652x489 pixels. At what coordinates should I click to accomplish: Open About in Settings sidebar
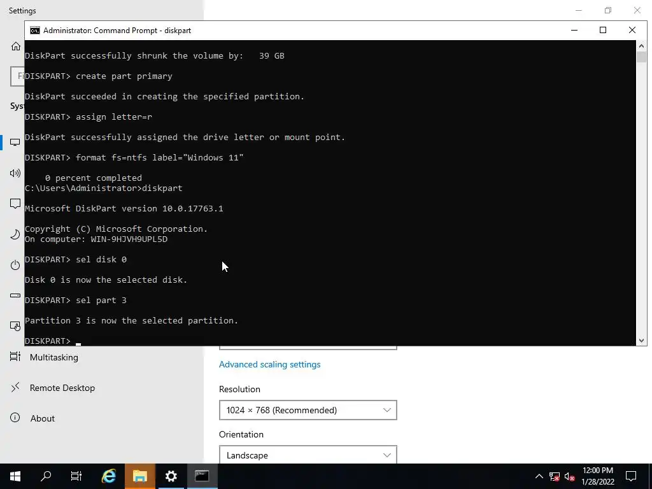43,418
